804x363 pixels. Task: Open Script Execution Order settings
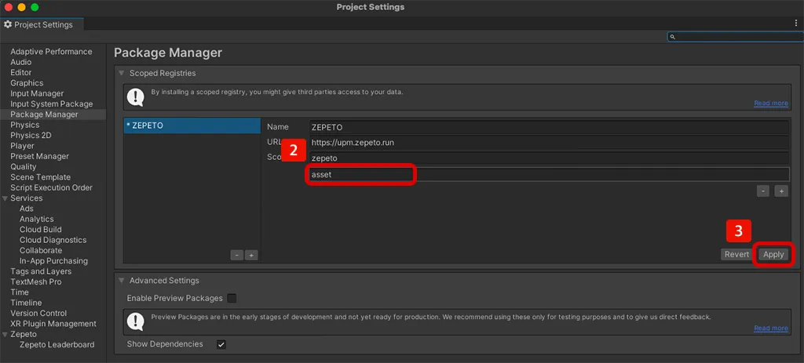point(51,187)
